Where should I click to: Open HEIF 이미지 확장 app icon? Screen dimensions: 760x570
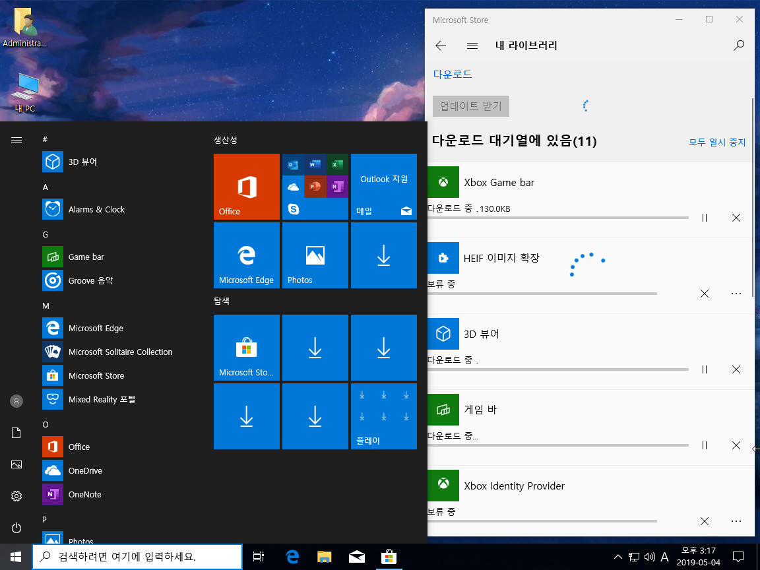(x=443, y=258)
